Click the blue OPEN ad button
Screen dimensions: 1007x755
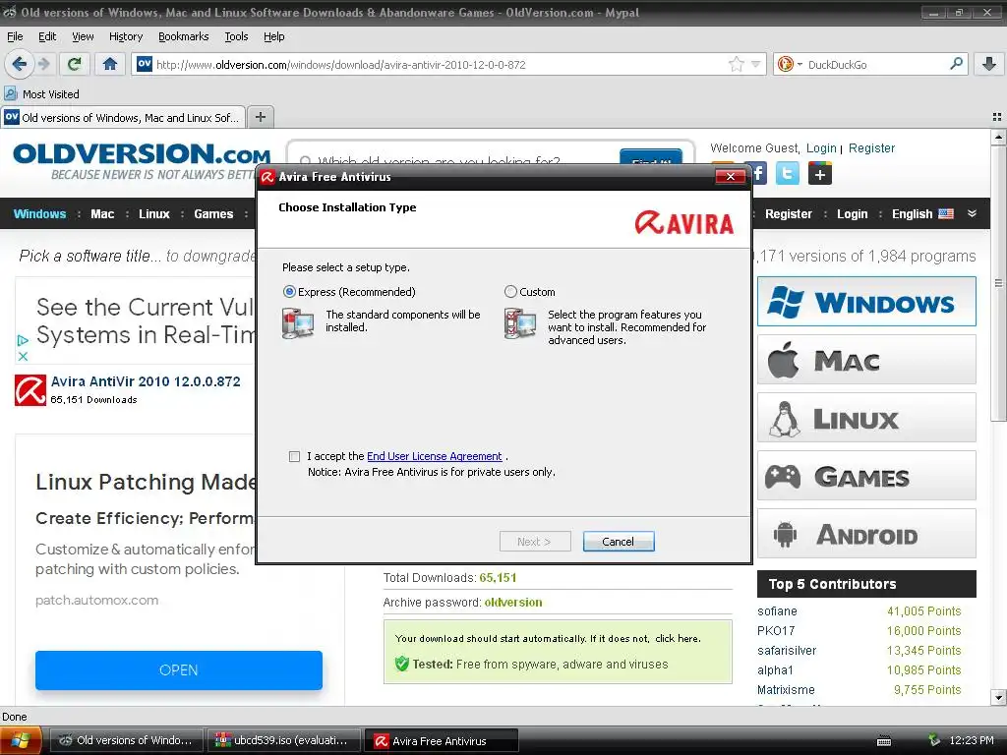(x=179, y=670)
